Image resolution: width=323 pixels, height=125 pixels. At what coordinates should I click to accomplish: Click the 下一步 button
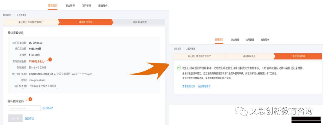pos(15,118)
